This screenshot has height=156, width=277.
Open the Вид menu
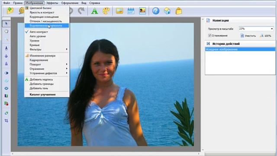pyautogui.click(x=84, y=3)
